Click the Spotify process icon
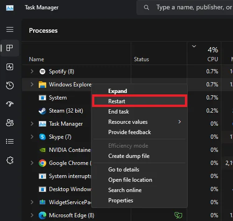The image size is (233, 221). [x=42, y=71]
